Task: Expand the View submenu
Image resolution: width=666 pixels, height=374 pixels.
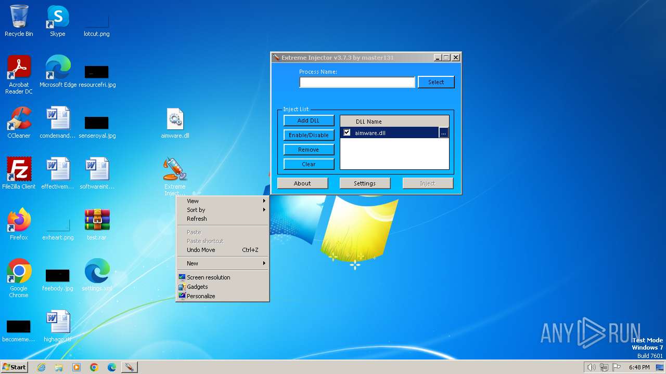Action: click(223, 201)
